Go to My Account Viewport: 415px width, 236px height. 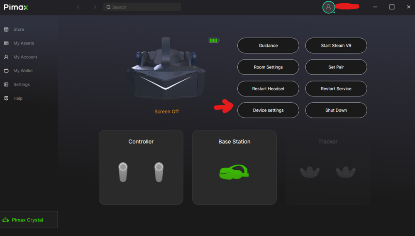coord(25,57)
